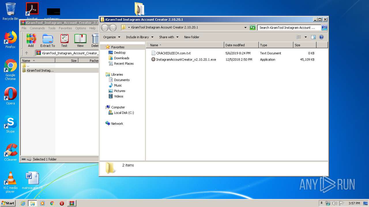
Task: Open the Help menu in WinRAR
Action: point(92,28)
